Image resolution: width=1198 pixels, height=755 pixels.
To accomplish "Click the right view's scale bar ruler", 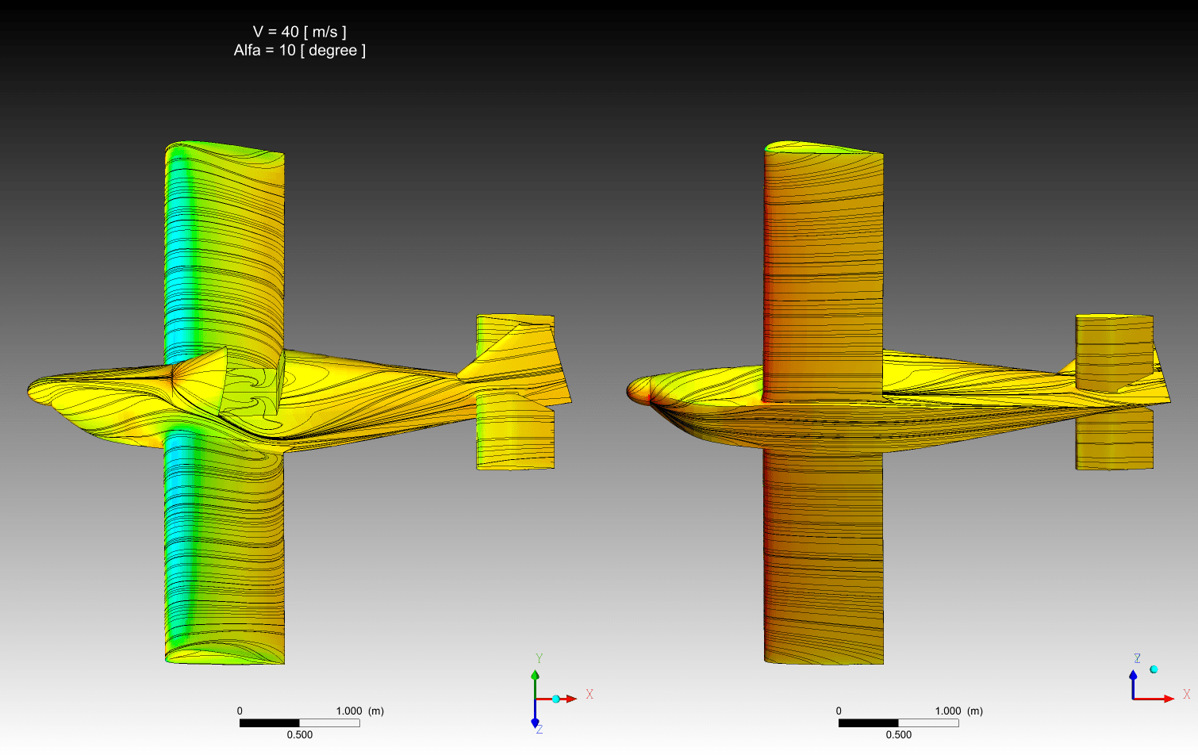I will [898, 722].
